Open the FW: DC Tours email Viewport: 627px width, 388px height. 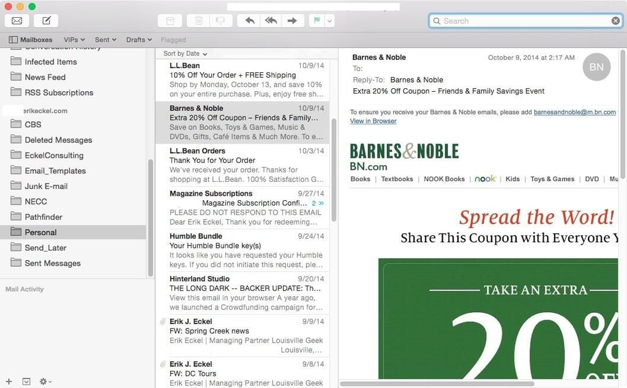pyautogui.click(x=242, y=373)
